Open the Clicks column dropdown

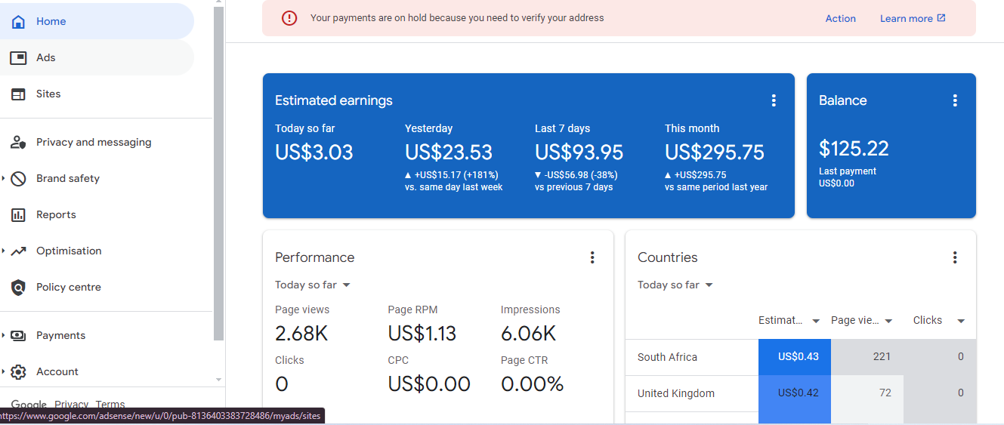[961, 321]
